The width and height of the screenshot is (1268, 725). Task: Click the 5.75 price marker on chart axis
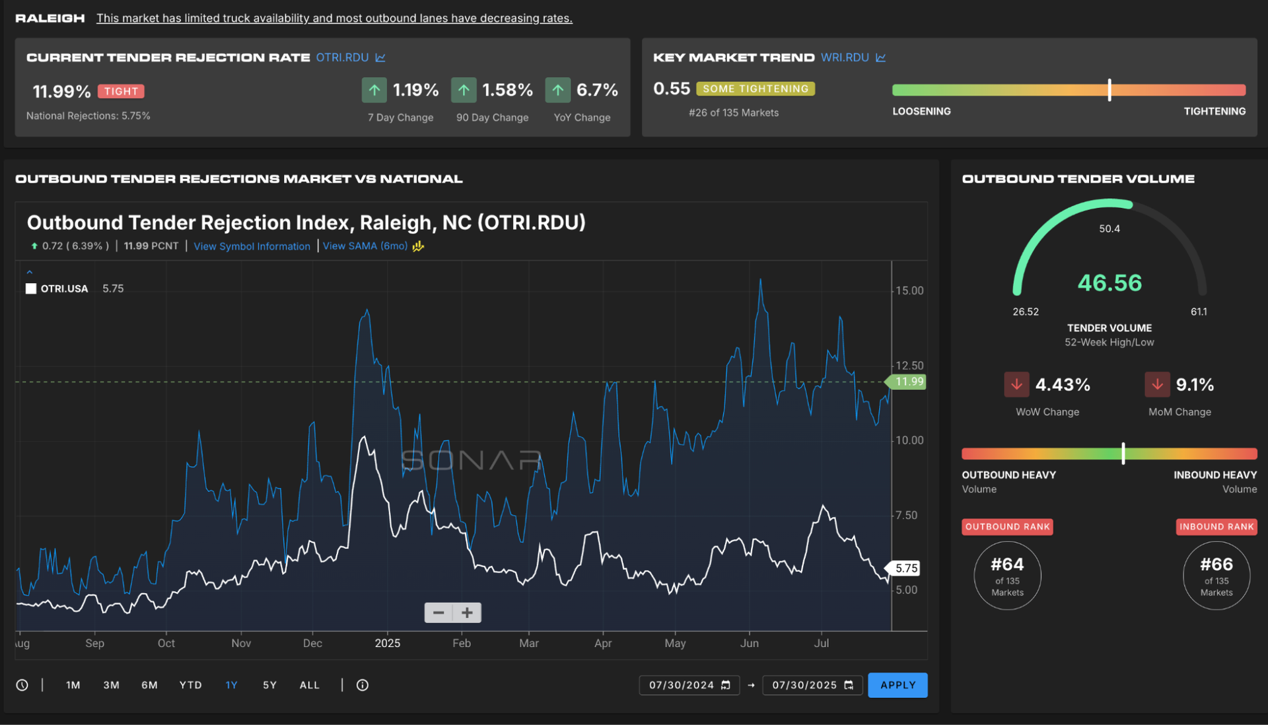tap(903, 568)
